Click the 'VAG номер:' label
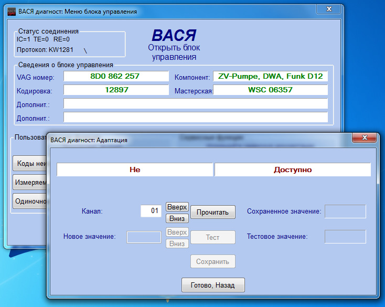The height and width of the screenshot is (307, 385). coord(35,77)
